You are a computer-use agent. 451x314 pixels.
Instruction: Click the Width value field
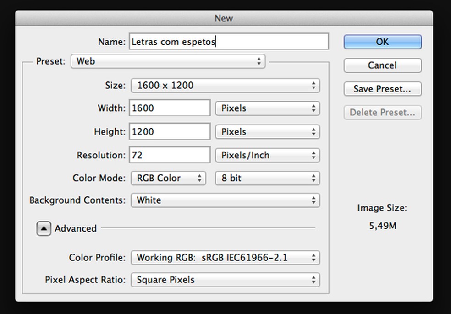tap(170, 108)
